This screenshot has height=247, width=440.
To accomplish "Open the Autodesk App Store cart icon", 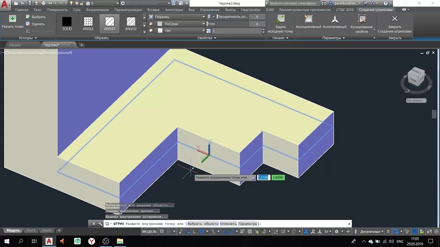I will 365,3.
